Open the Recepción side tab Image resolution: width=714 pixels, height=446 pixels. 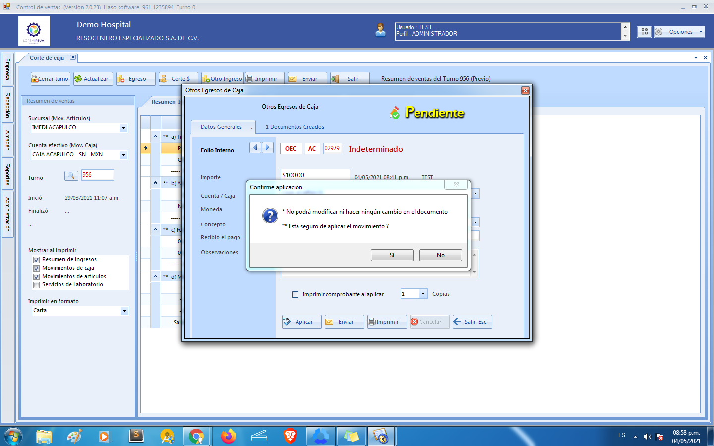[x=7, y=105]
